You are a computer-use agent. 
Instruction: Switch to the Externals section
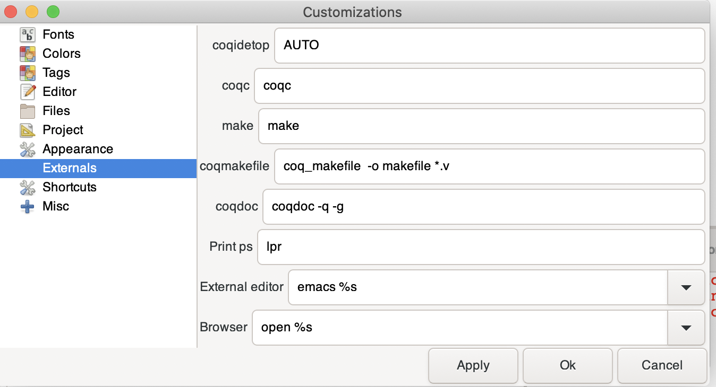pyautogui.click(x=70, y=168)
